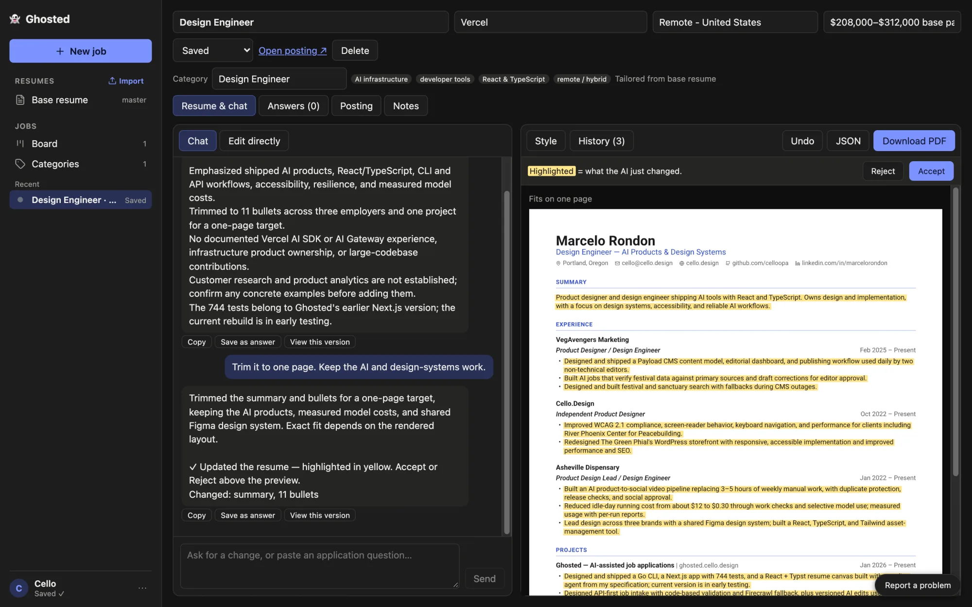This screenshot has width=972, height=607.
Task: View this version for latest reply
Action: click(320, 515)
